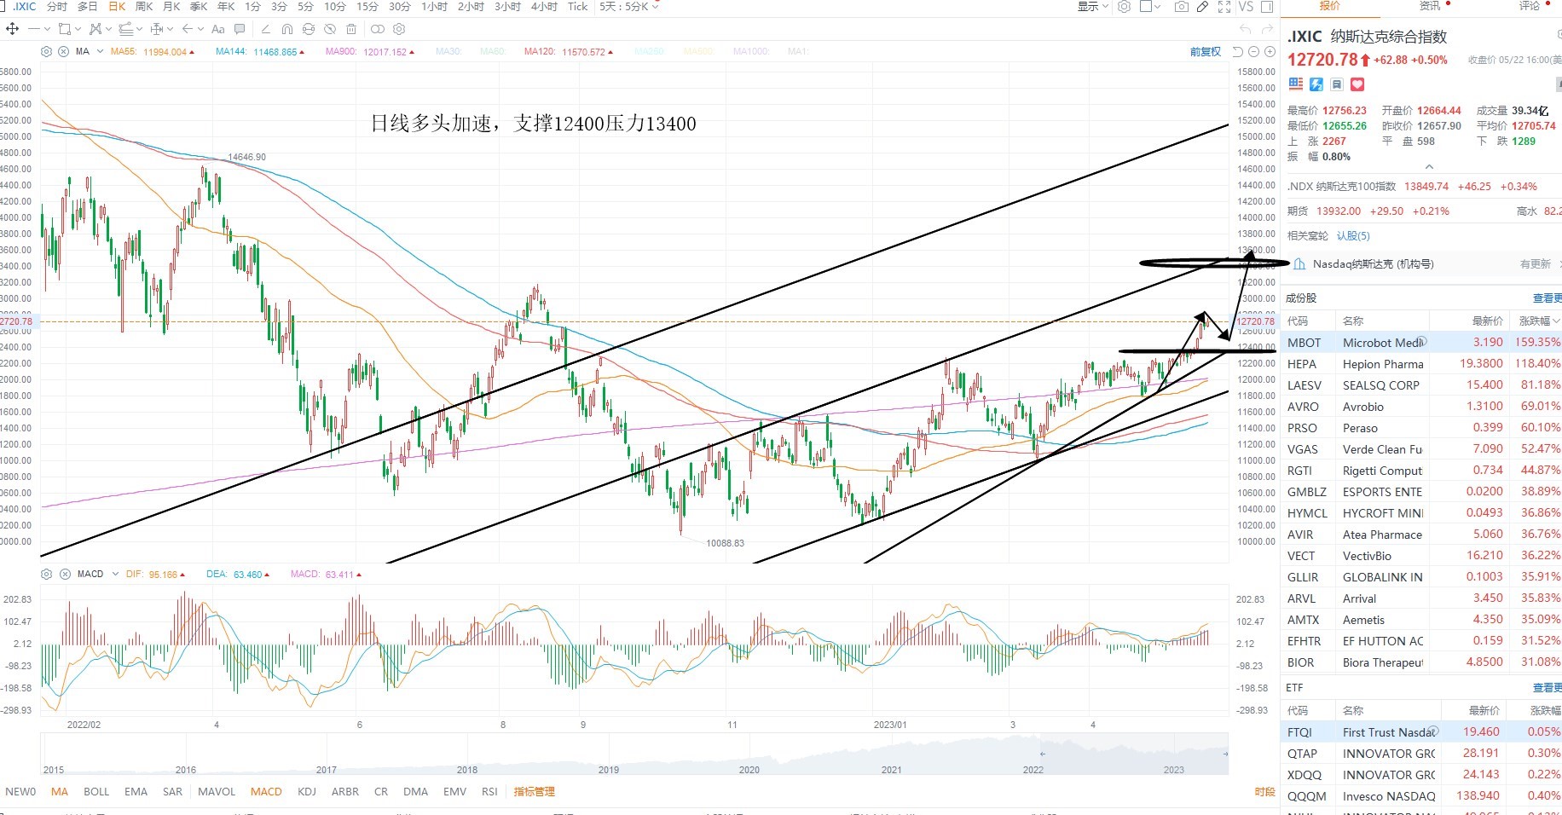This screenshot has width=1562, height=815.
Task: Expand the MACD indicator dropdown arrow
Action: pyautogui.click(x=115, y=574)
